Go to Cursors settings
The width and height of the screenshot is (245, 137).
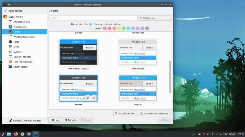[17, 52]
